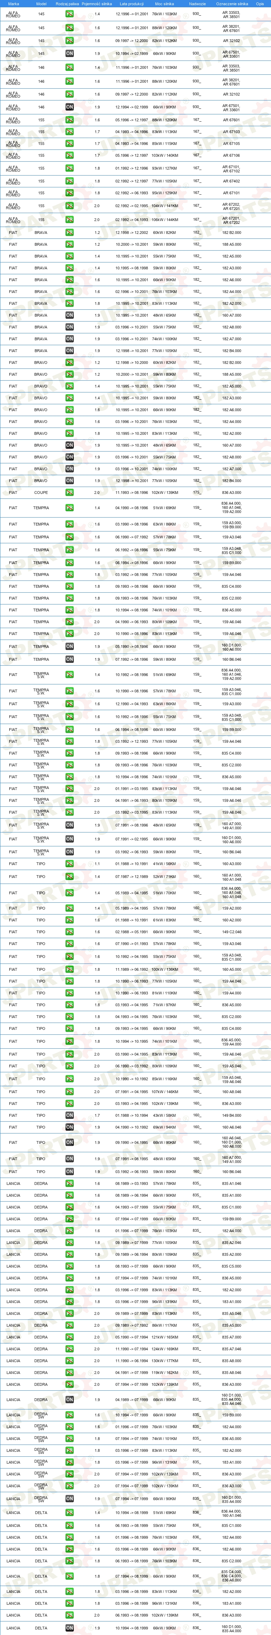Image resolution: width=271 pixels, height=1635 pixels.
Task: Select Tipo production years 11.1989 -> 06.1992
Action: 132,970
